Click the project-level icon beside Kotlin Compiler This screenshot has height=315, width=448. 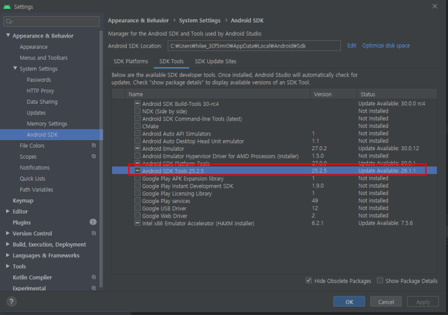[94, 277]
